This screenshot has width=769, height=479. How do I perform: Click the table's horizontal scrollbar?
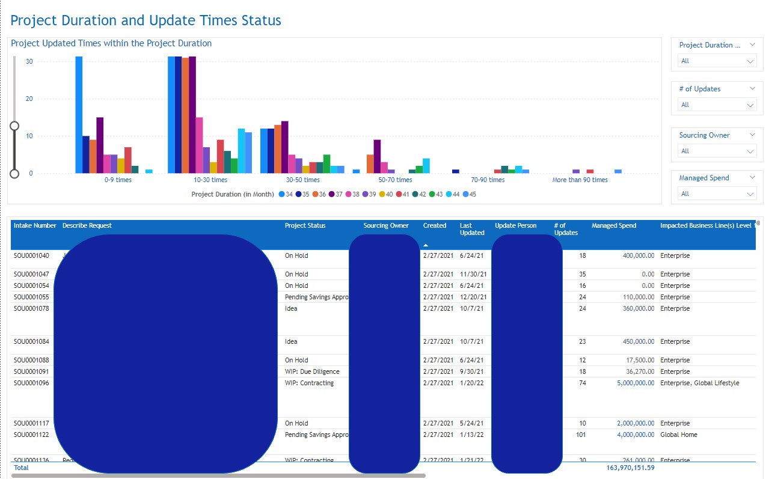click(218, 475)
